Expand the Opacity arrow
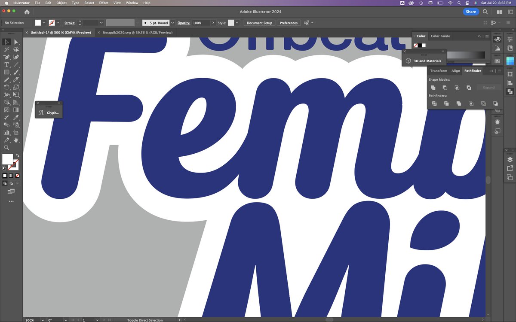This screenshot has width=516, height=322. 213,23
